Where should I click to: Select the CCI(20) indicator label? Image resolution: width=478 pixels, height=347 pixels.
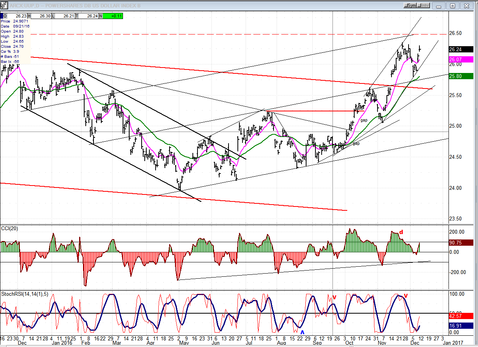tap(11, 228)
